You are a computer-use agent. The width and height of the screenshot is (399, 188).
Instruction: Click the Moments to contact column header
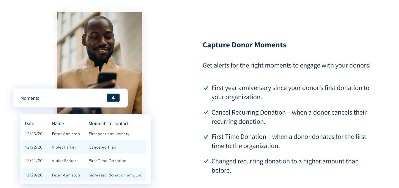pos(109,124)
